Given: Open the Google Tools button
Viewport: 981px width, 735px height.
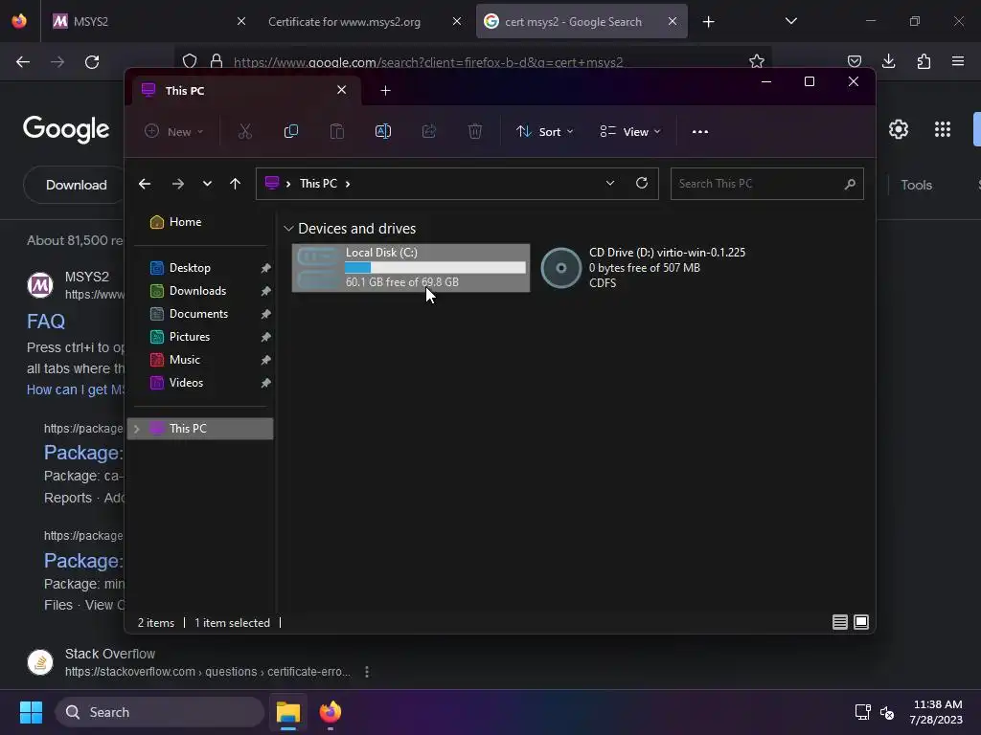Looking at the screenshot, I should coord(917,185).
